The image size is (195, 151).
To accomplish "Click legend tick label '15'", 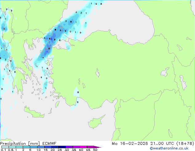I will (46, 150).
